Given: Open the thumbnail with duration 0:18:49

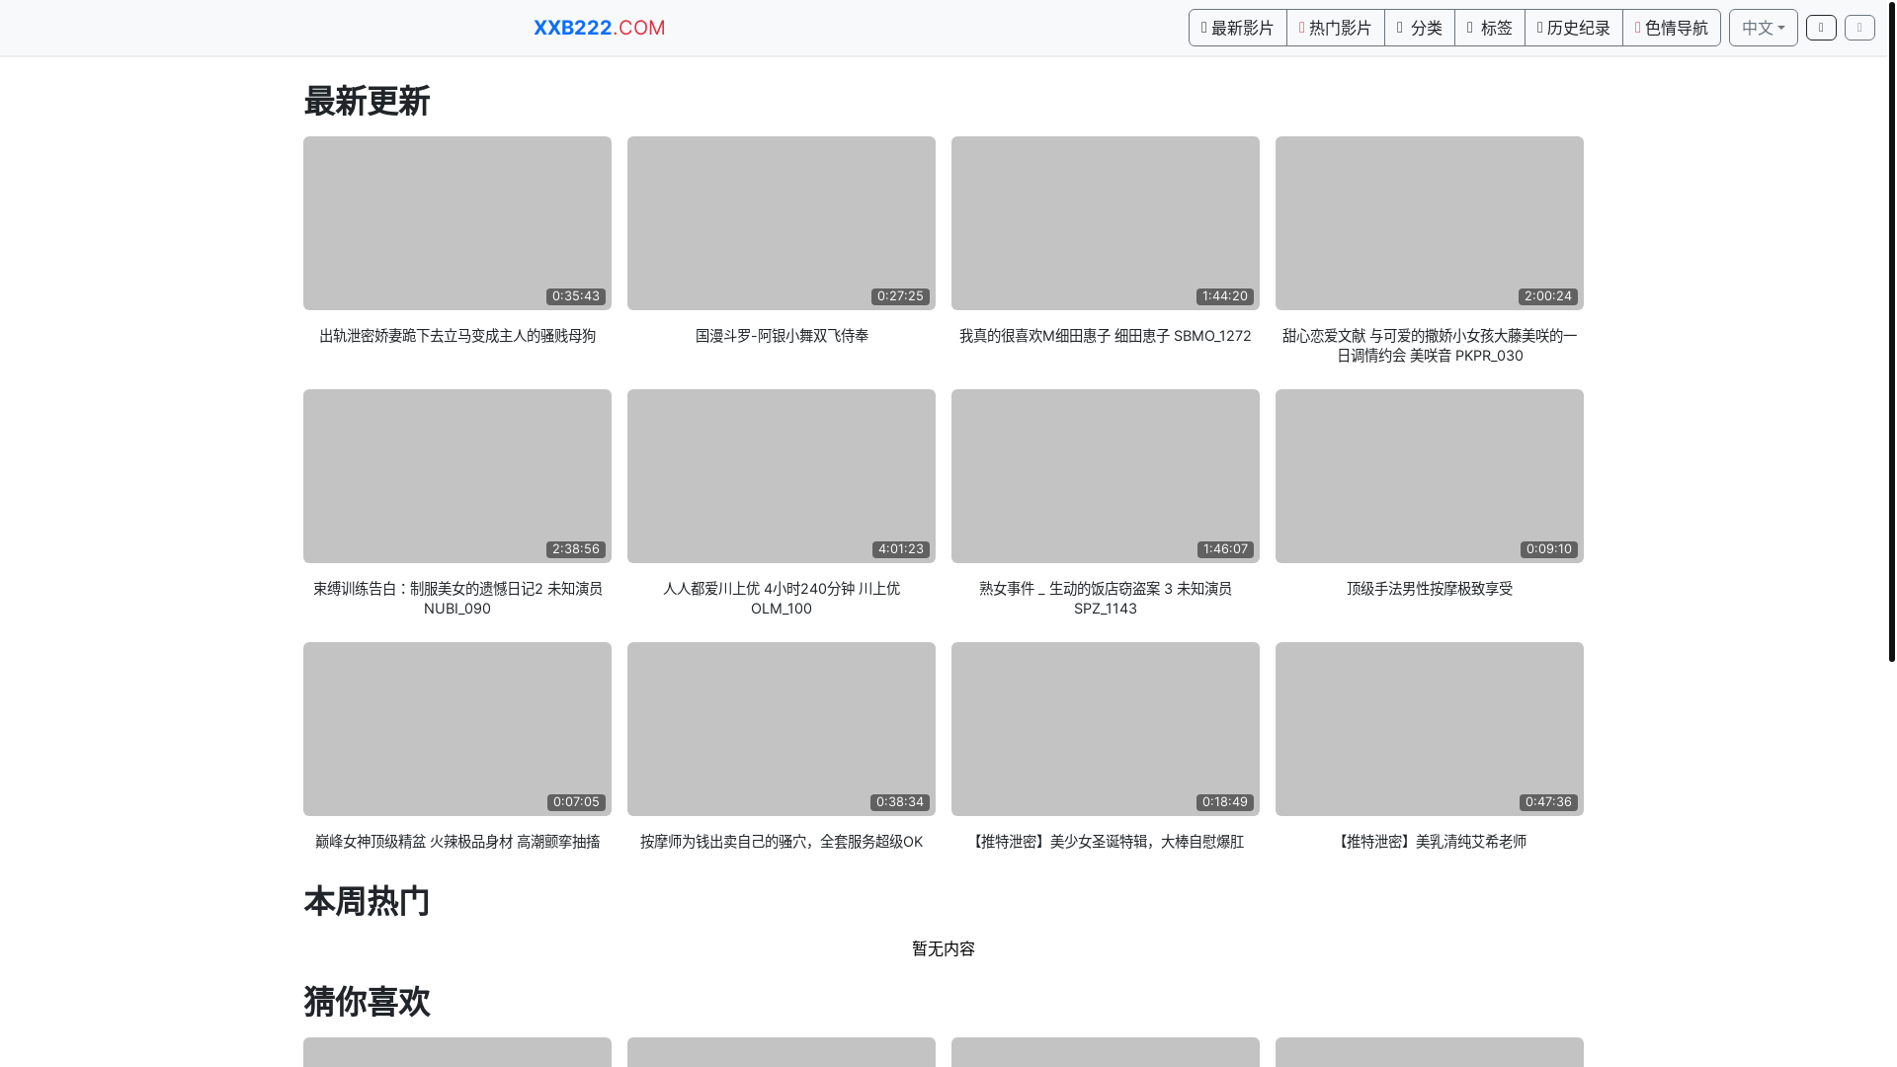Looking at the screenshot, I should click(1106, 729).
